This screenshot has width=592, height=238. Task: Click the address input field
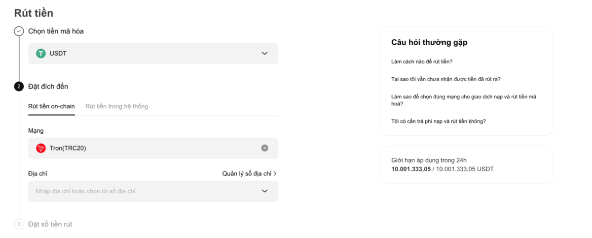[143, 191]
